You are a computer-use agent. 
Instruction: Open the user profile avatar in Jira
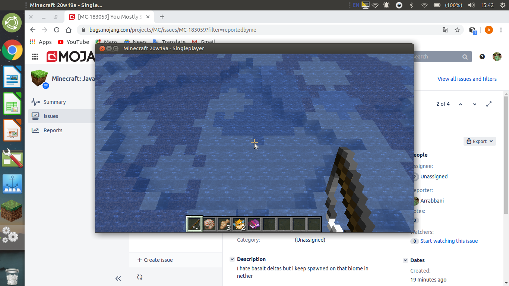[497, 57]
